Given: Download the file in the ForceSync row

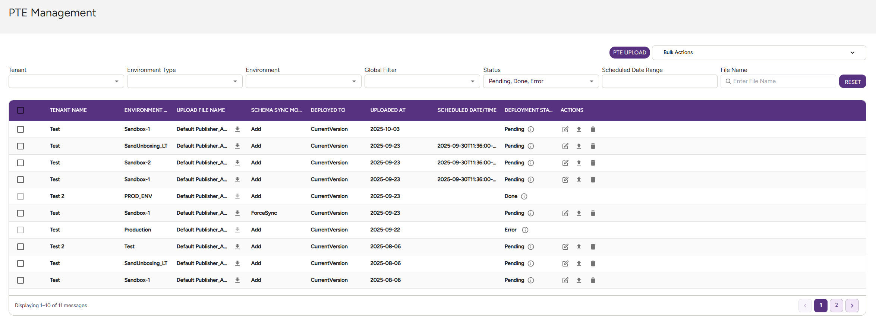Looking at the screenshot, I should (x=237, y=213).
